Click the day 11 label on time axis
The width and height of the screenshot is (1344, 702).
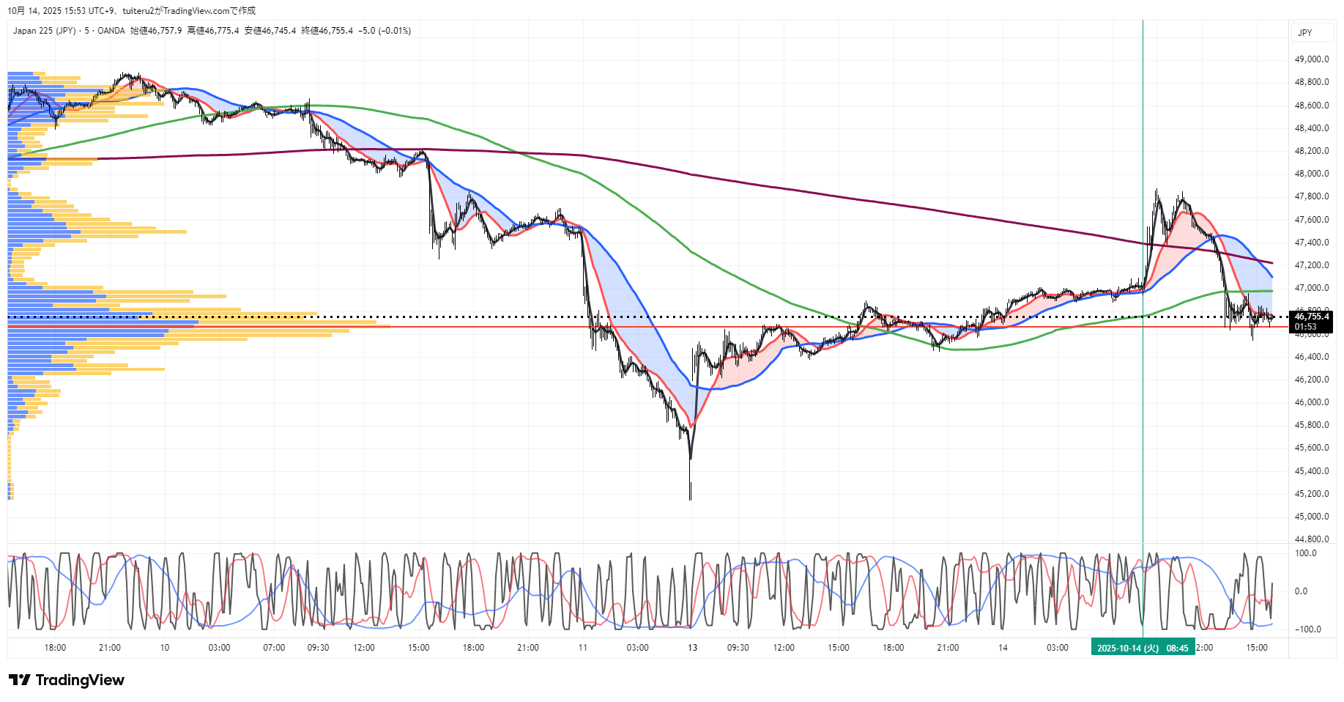pos(583,648)
